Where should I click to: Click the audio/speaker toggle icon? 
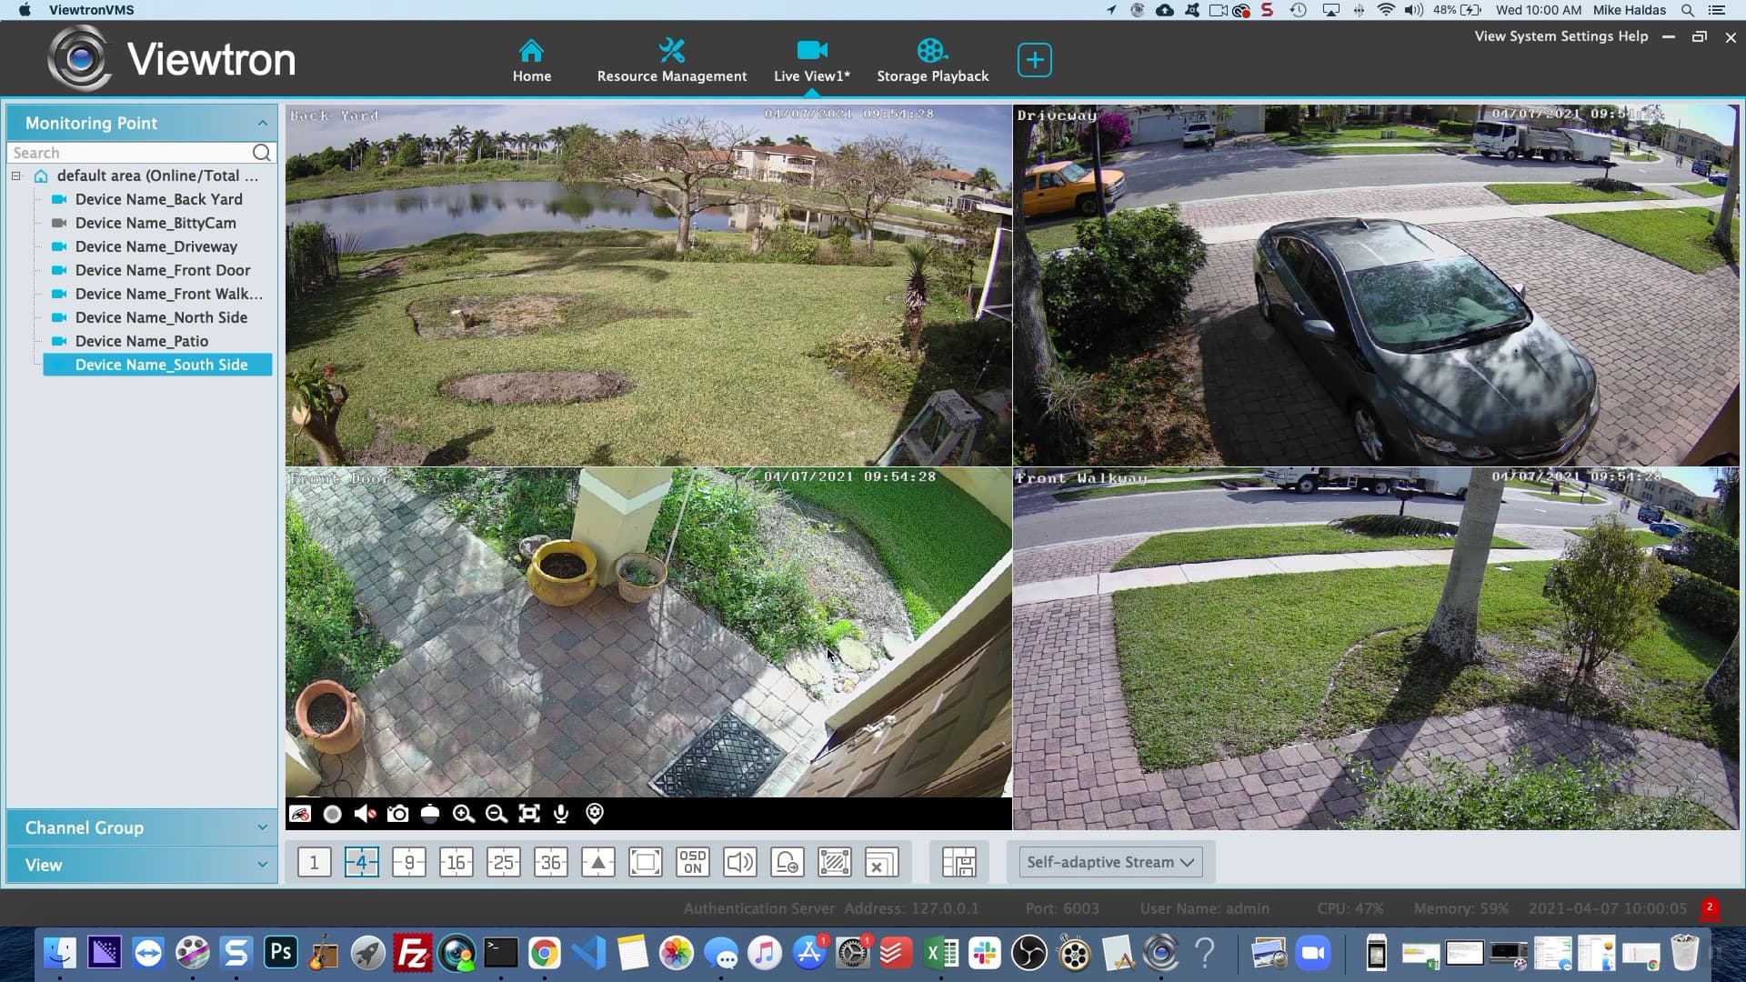tap(365, 813)
